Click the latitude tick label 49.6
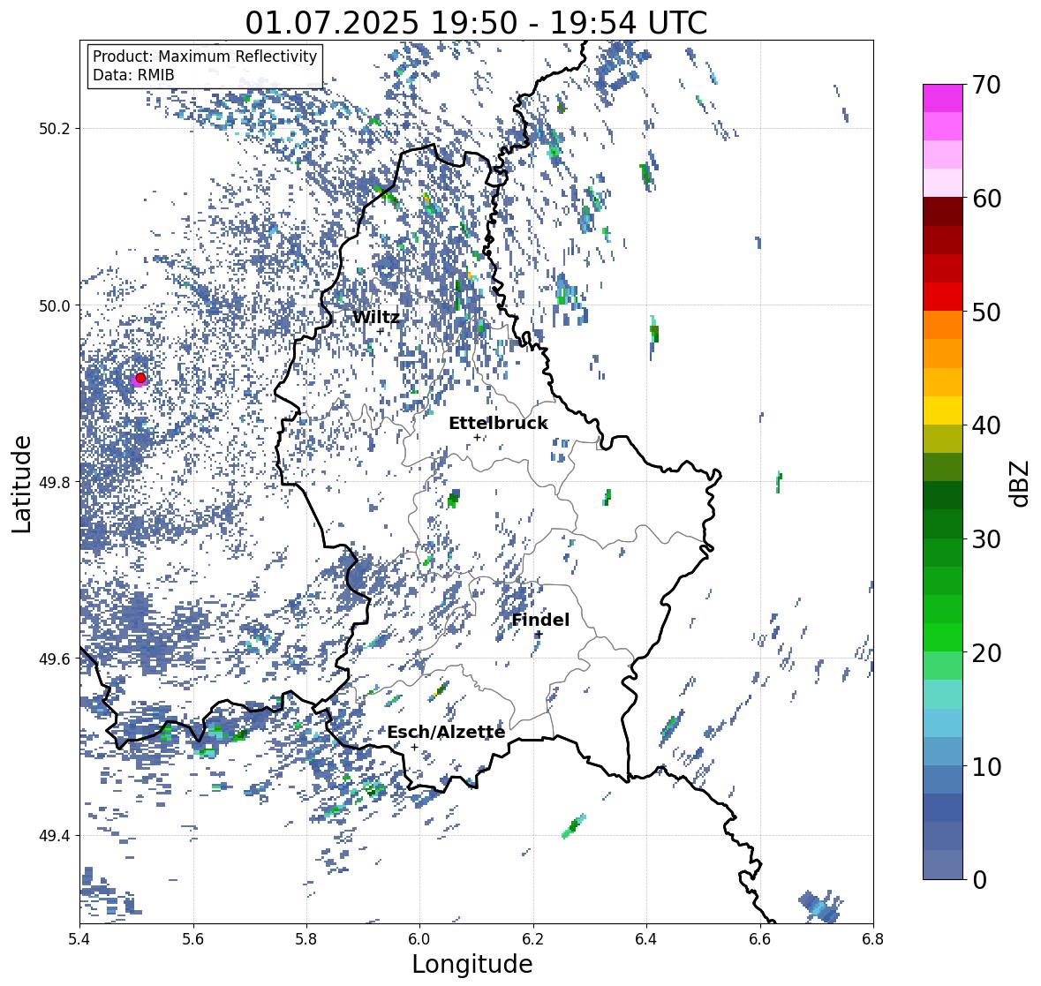Viewport: 1041px width, 986px height. pos(55,659)
